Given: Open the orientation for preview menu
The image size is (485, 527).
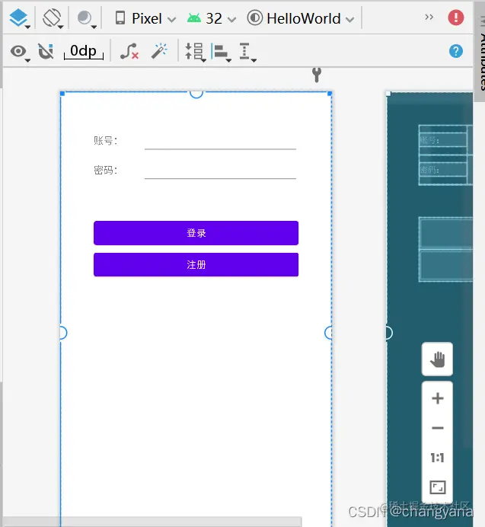Looking at the screenshot, I should 53,18.
